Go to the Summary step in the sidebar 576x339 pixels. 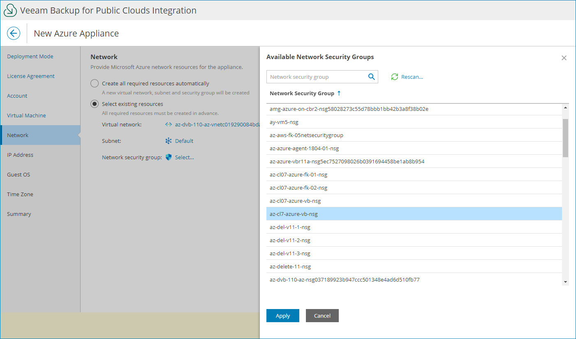[19, 214]
